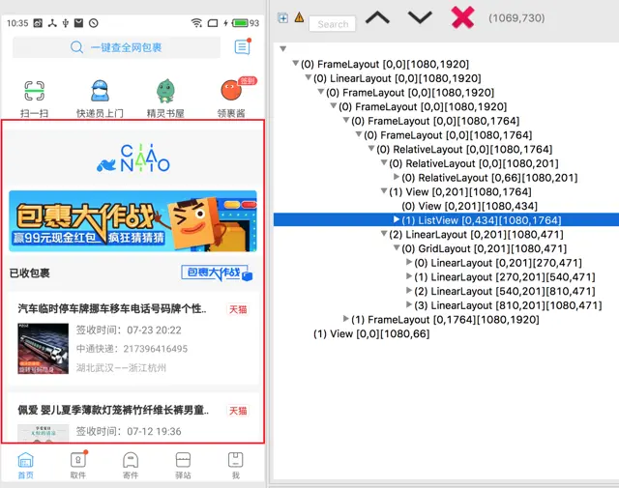Click the 天猫 tag on baby pants package

point(238,411)
